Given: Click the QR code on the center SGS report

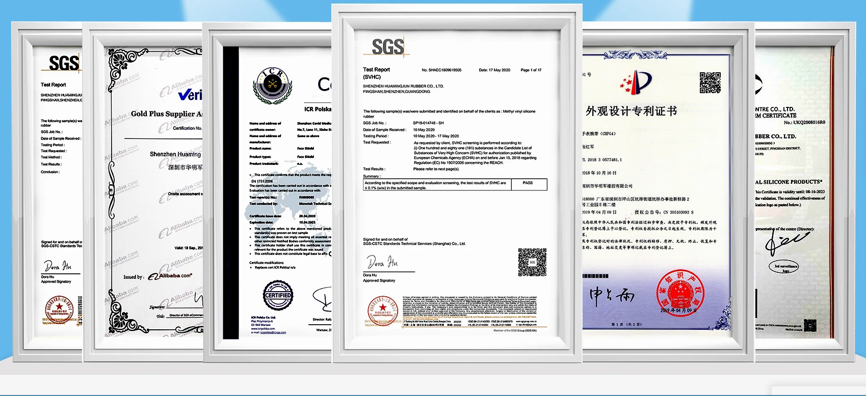Looking at the screenshot, I should (x=532, y=262).
